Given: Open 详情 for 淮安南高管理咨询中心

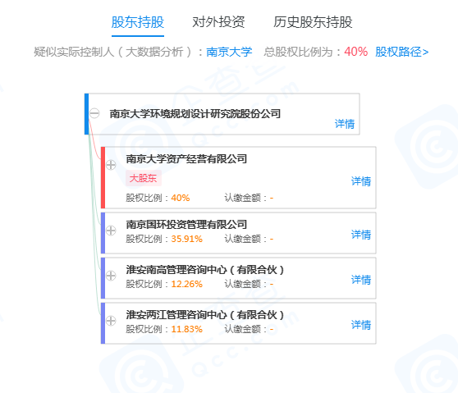Looking at the screenshot, I should click(361, 280).
